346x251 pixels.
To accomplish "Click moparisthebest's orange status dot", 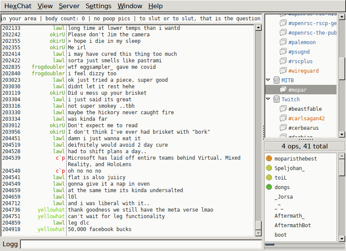I will click(269, 158).
